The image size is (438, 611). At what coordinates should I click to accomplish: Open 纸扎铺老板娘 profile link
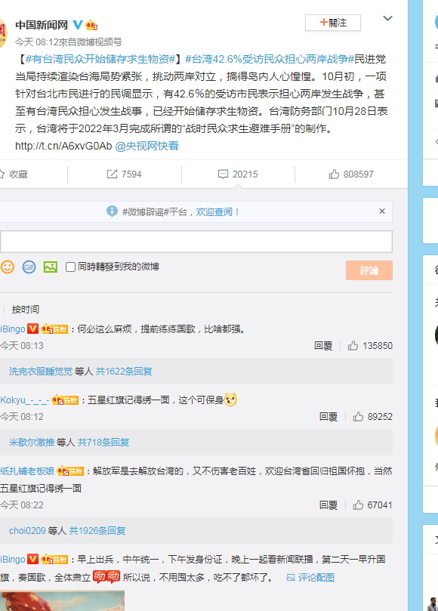point(27,471)
